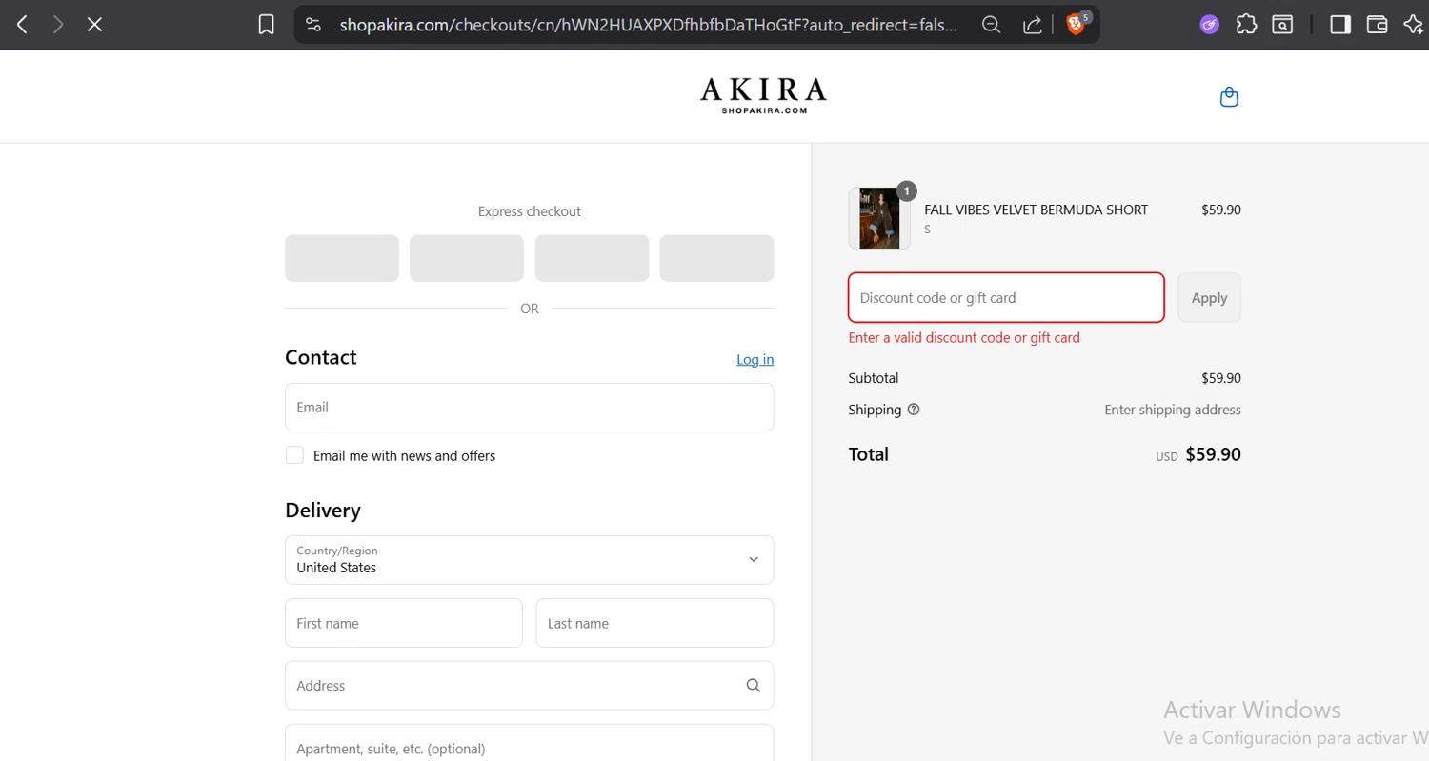Viewport: 1429px width, 761px height.
Task: Click the Subtotal label
Action: click(x=873, y=378)
